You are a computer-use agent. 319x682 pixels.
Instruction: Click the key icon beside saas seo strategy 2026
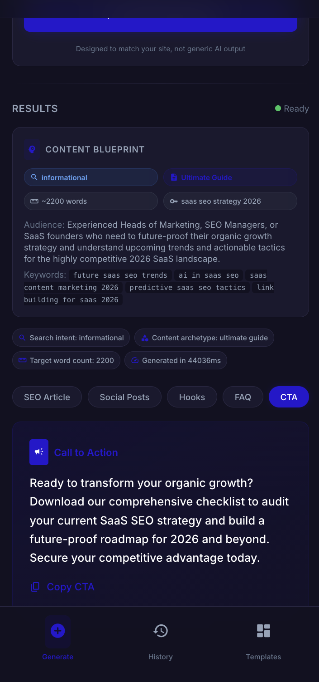tap(174, 201)
